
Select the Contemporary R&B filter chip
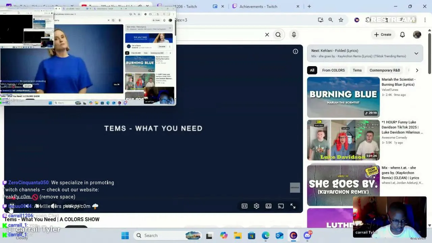click(x=385, y=70)
